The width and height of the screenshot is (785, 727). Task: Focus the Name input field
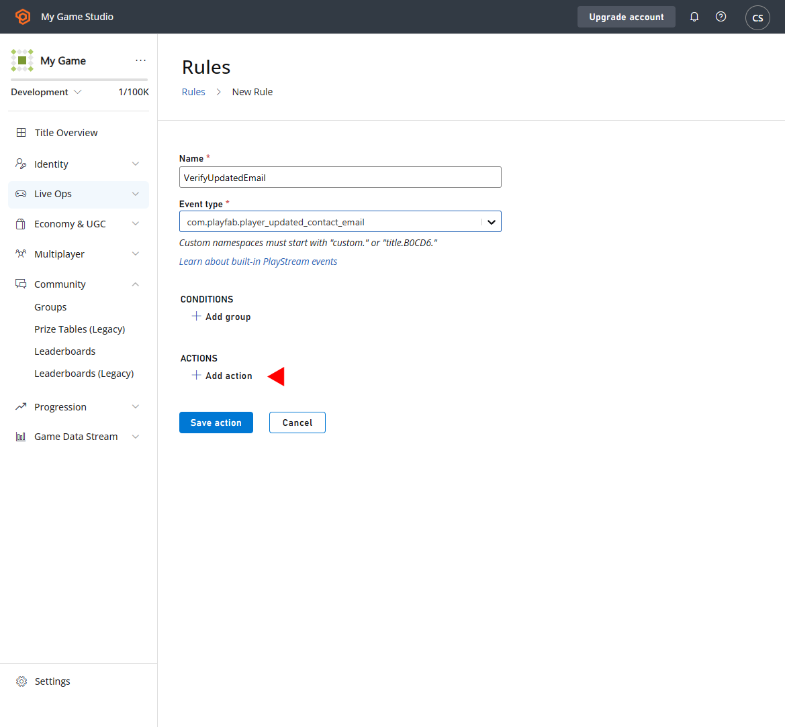340,177
